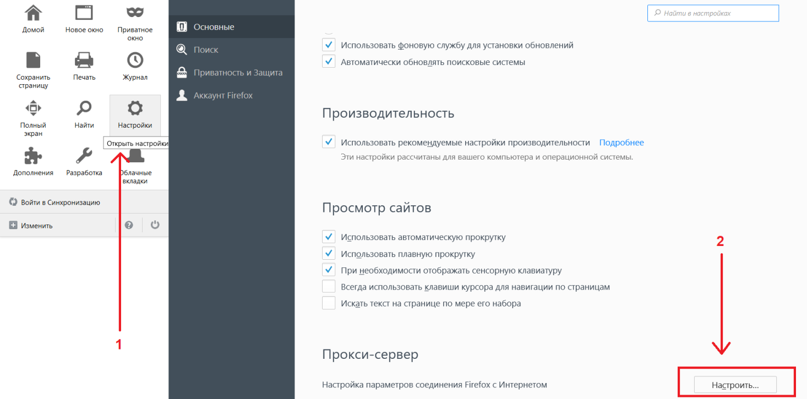The height and width of the screenshot is (399, 807).
Task: Open the Home (Домой) menu item
Action: pyautogui.click(x=33, y=18)
